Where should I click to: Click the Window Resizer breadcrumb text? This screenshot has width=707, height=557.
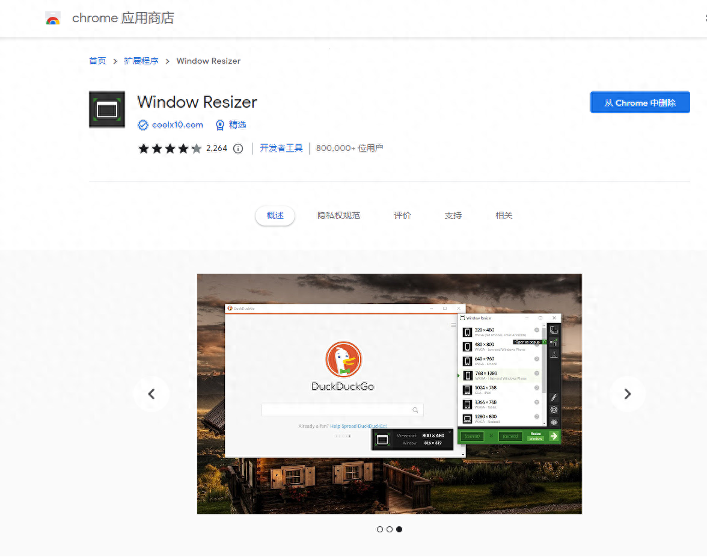tap(208, 61)
